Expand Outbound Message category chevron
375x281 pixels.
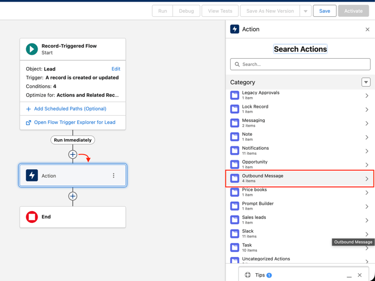click(x=367, y=179)
